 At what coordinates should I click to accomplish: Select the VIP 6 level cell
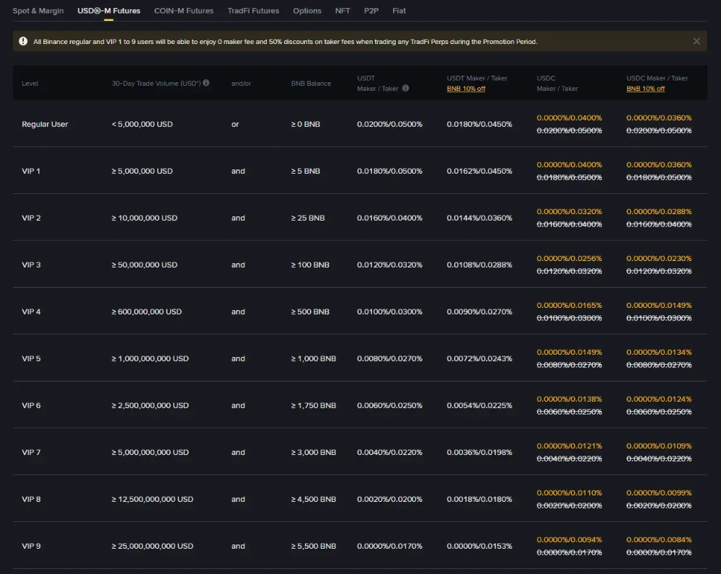coord(31,406)
